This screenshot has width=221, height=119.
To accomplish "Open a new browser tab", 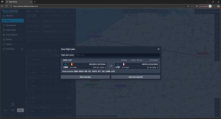I will coord(35,2).
